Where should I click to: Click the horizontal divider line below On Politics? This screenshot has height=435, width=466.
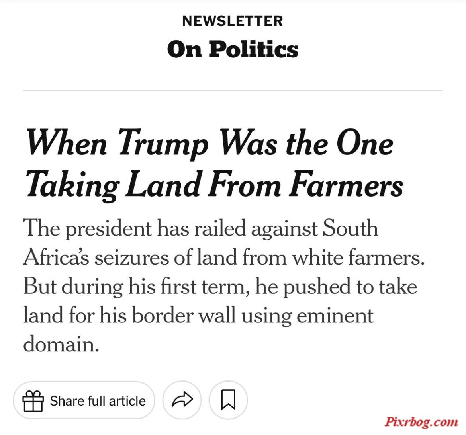[233, 90]
